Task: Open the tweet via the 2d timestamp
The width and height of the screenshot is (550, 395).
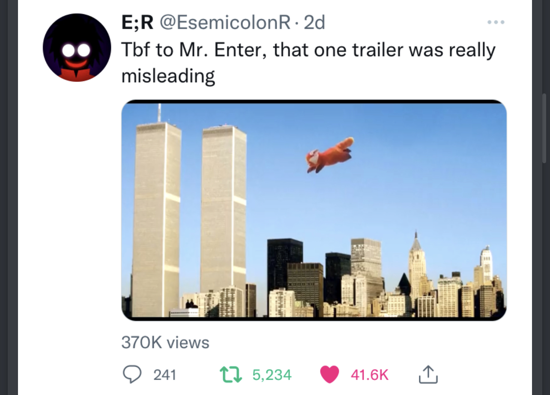Action: pyautogui.click(x=314, y=23)
